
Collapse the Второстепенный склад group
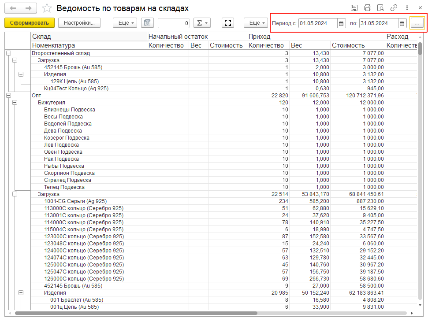(9, 53)
